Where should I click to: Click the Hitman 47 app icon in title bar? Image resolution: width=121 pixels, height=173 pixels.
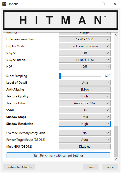coord(4,4)
